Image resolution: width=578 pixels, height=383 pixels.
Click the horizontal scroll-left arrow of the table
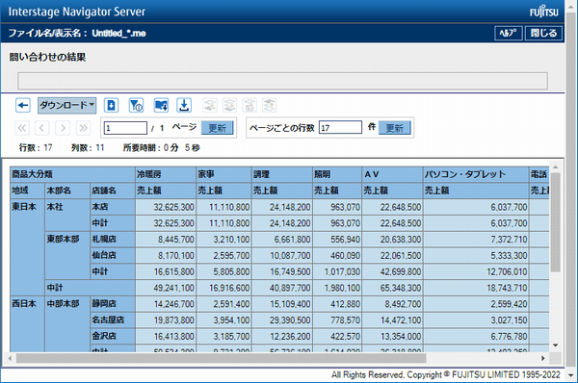pos(10,358)
